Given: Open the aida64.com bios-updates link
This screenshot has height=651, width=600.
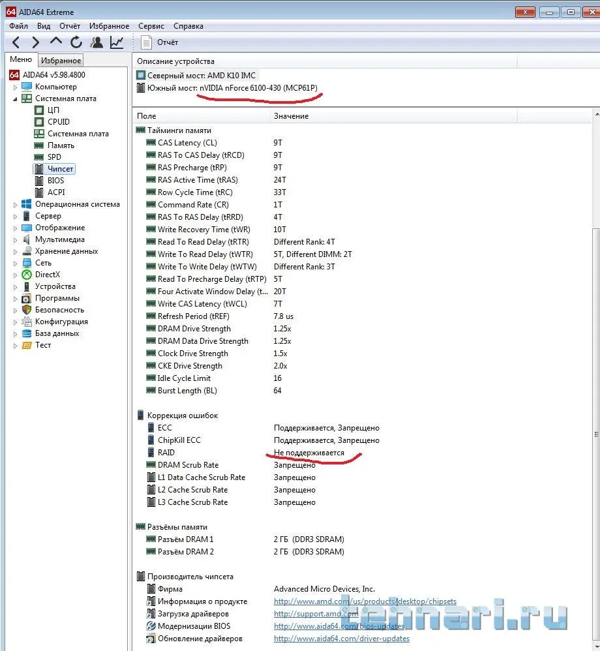Looking at the screenshot, I should coord(339,626).
